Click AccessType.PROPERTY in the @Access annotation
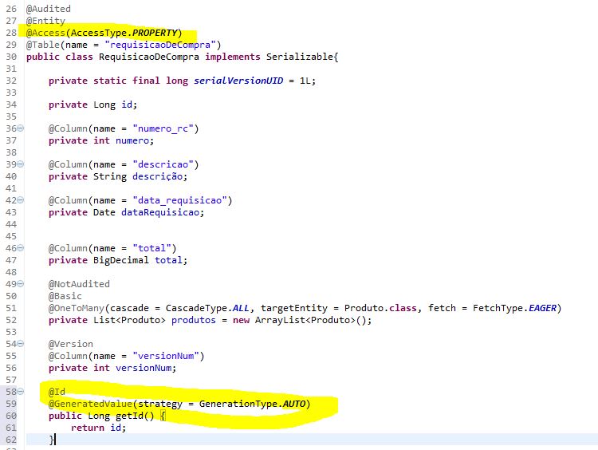The image size is (598, 450). (x=124, y=33)
